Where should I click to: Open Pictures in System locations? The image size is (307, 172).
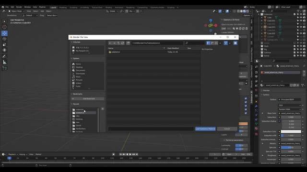click(x=79, y=80)
